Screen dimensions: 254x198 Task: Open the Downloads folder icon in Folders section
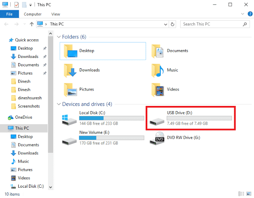pos(70,70)
